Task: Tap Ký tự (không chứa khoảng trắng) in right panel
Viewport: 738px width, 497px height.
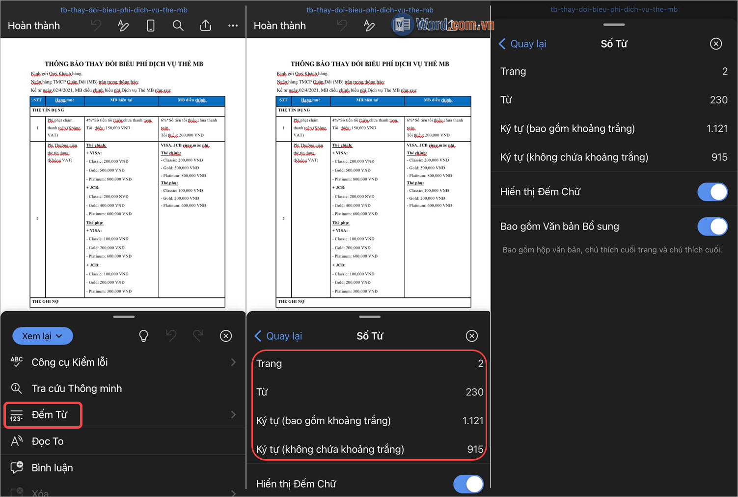Action: pyautogui.click(x=614, y=157)
